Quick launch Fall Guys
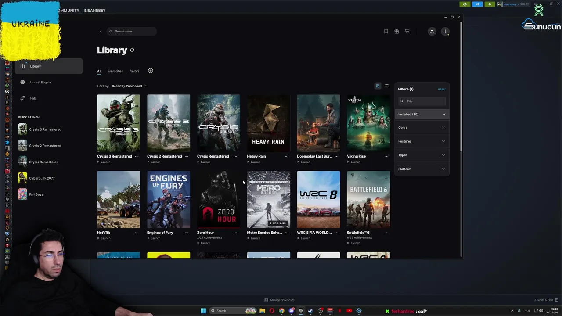 pyautogui.click(x=36, y=194)
